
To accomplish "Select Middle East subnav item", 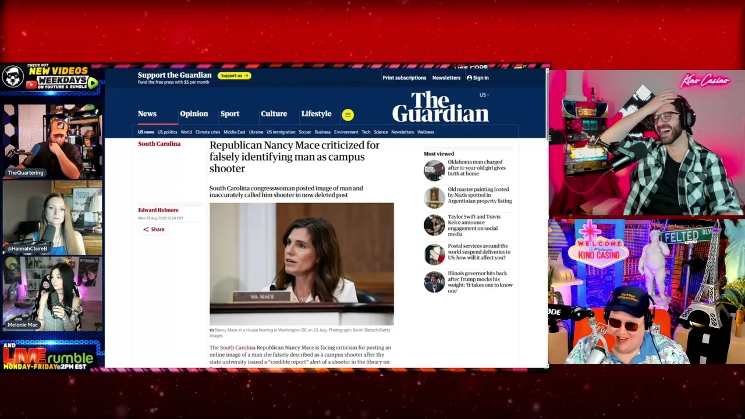I will coord(235,132).
